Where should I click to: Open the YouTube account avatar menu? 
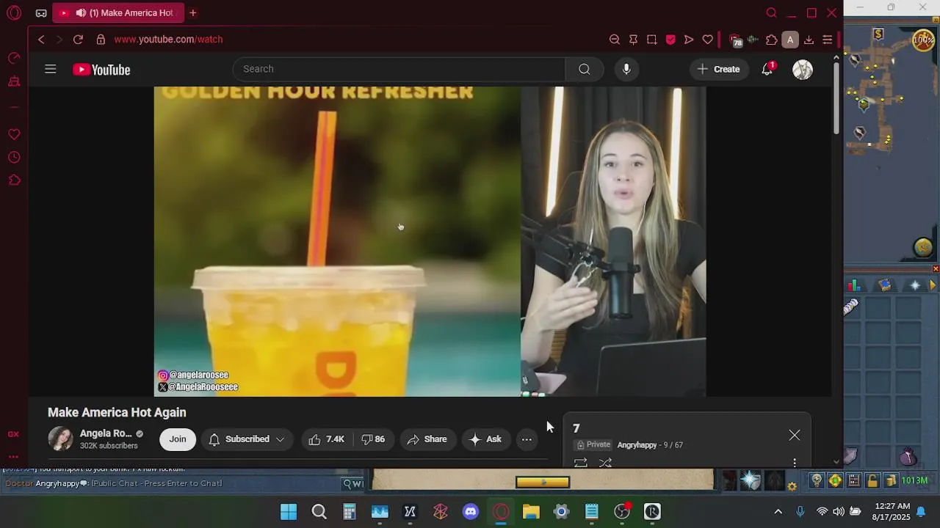[x=803, y=70]
